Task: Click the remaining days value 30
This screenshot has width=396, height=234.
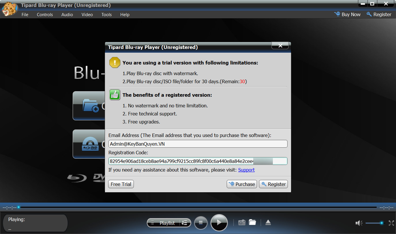Action: [x=242, y=81]
